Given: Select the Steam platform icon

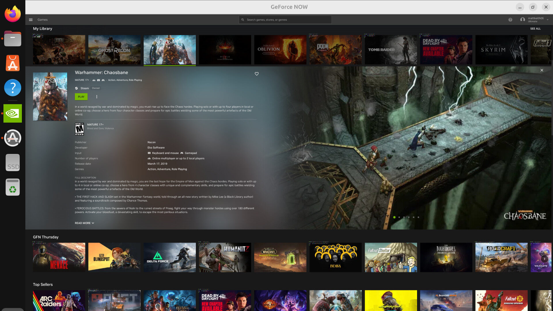Looking at the screenshot, I should pyautogui.click(x=76, y=88).
